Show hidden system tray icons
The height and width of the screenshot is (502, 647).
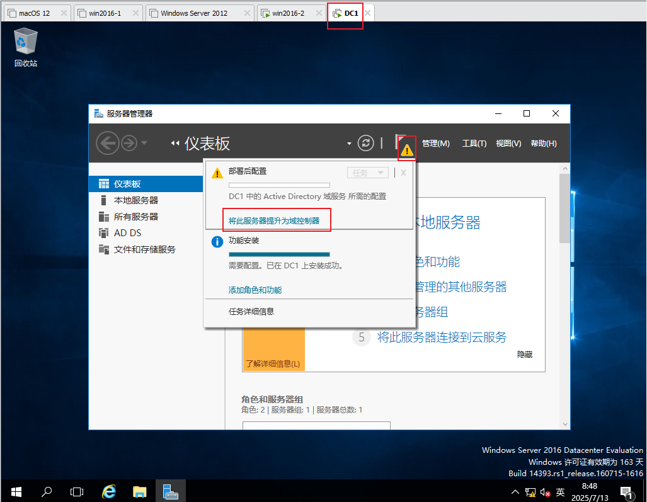[x=515, y=492]
